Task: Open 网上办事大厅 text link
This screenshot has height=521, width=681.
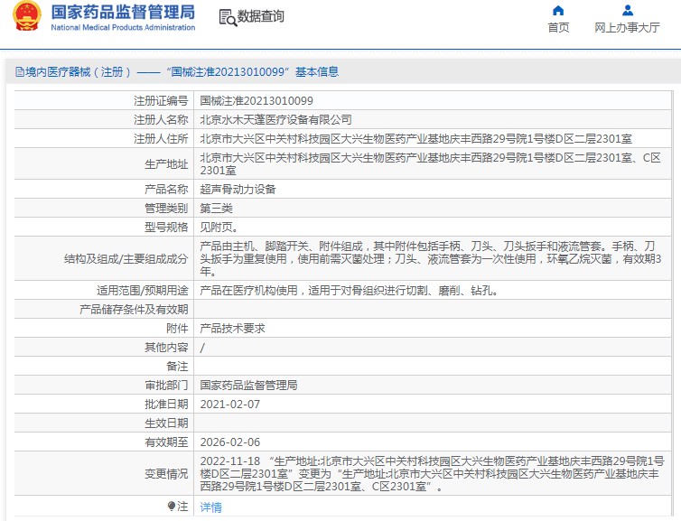Action: click(627, 28)
